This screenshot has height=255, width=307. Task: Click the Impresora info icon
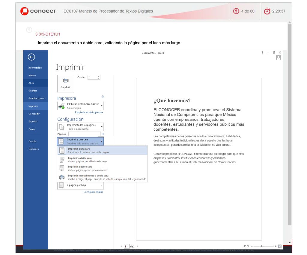(x=103, y=97)
